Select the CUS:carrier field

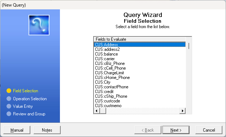tap(140, 59)
